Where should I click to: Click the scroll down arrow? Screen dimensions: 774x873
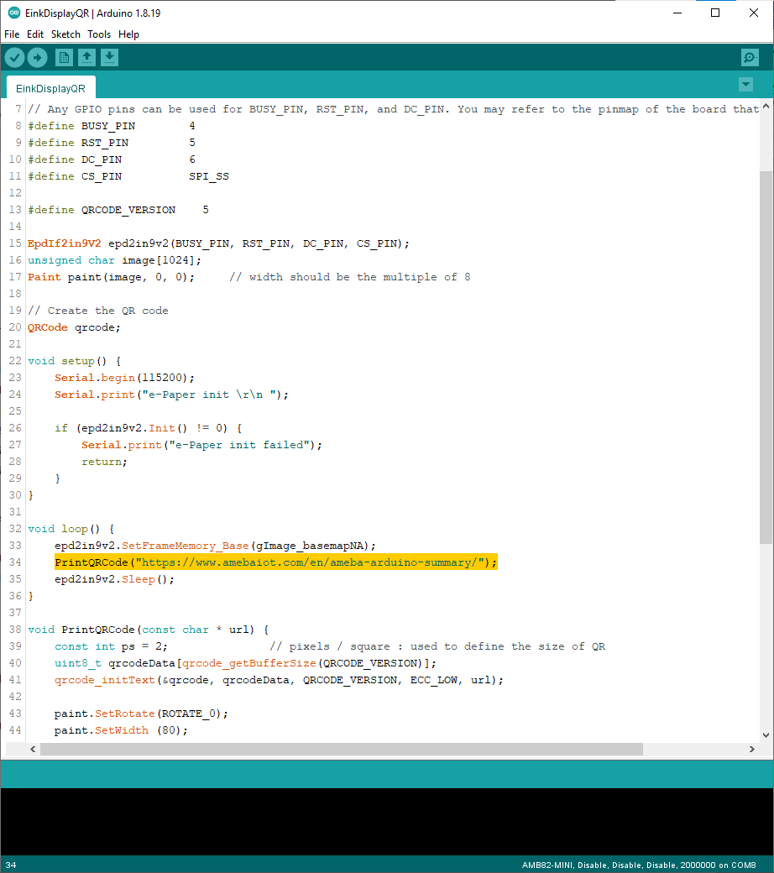(765, 734)
